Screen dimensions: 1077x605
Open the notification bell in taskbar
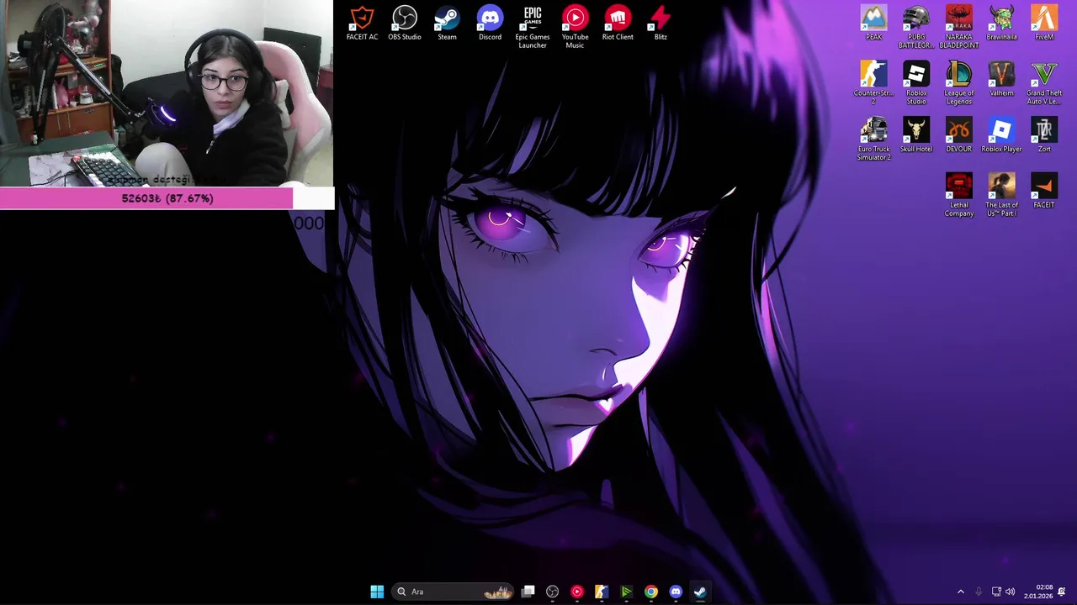pyautogui.click(x=1062, y=592)
